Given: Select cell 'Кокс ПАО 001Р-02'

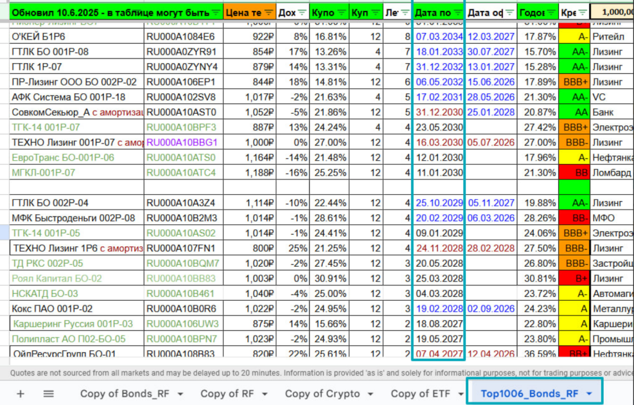Looking at the screenshot, I should coord(76,309).
